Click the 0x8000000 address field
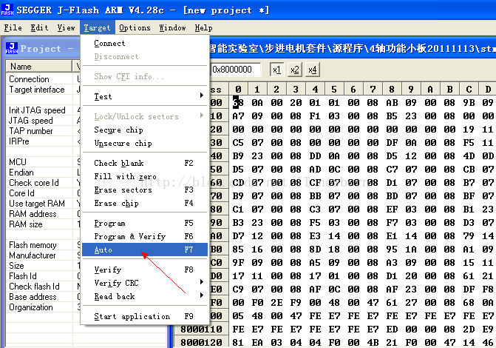This screenshot has height=348, width=496. click(236, 70)
